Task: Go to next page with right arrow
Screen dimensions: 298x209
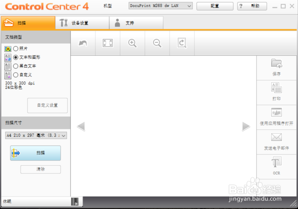Action: 246,127
